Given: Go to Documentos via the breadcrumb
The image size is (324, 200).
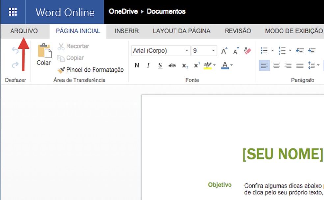Looking at the screenshot, I should (166, 11).
